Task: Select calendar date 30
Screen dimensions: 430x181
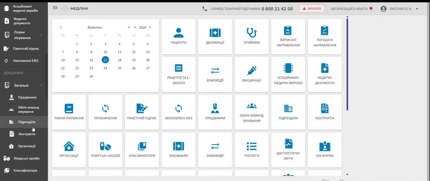Action: 91,76
